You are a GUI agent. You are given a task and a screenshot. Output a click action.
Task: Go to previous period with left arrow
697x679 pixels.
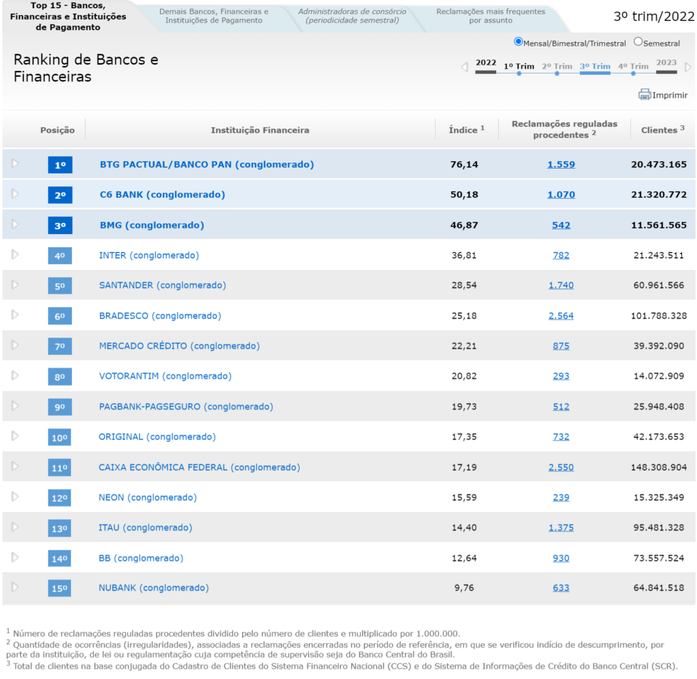[464, 67]
